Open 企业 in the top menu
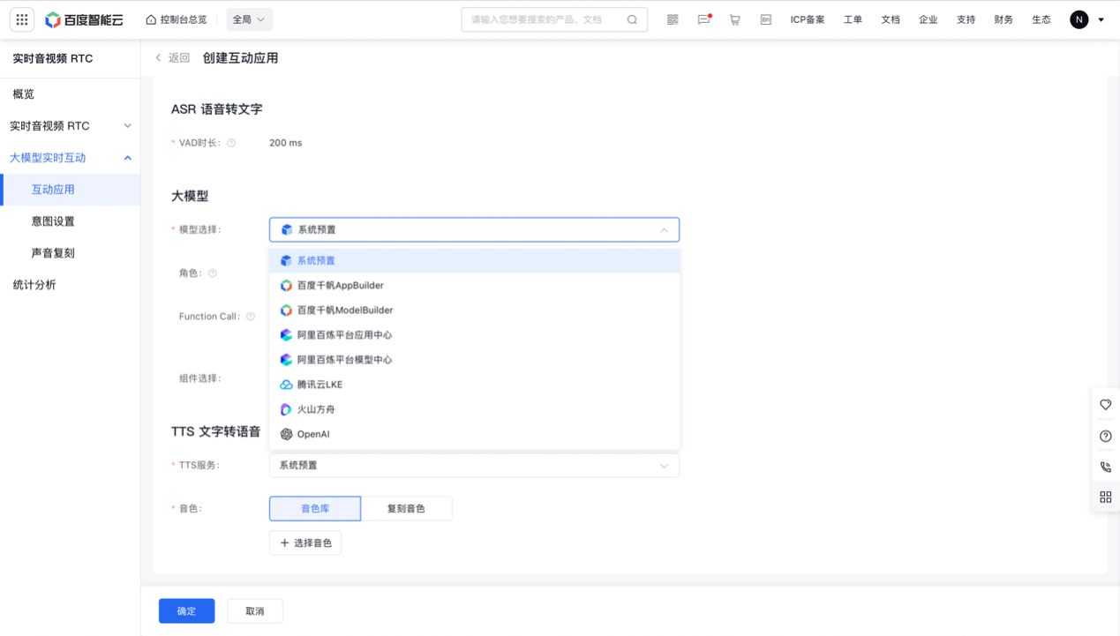This screenshot has height=636, width=1120. 928,19
